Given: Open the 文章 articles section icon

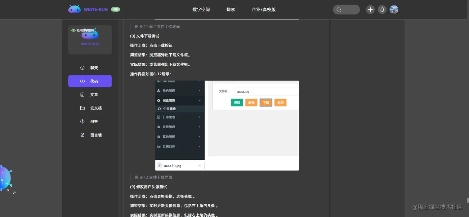Looking at the screenshot, I should 82,95.
